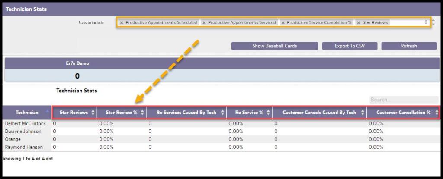
Task: Sort by Customer Cancels Caused By Tech
Action: click(x=319, y=113)
